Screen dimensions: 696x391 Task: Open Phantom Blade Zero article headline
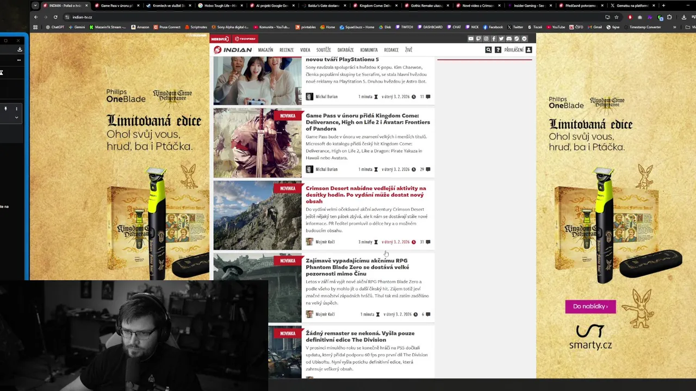tap(357, 267)
